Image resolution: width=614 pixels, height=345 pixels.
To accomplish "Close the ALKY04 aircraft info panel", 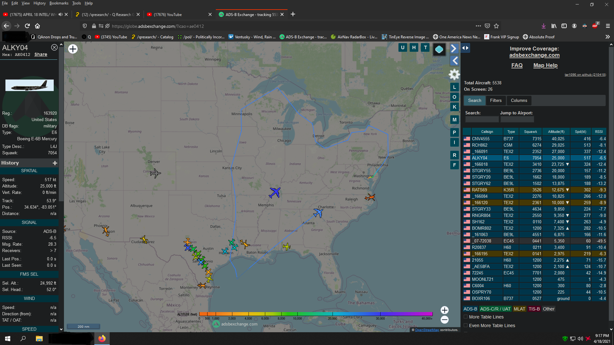I will click(x=54, y=47).
